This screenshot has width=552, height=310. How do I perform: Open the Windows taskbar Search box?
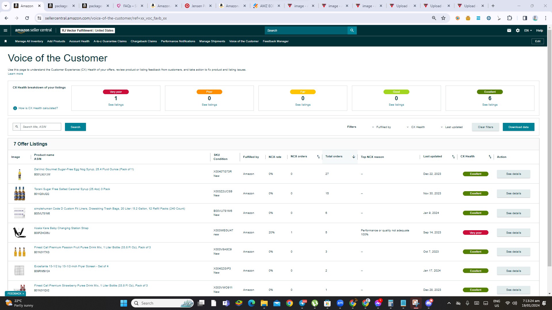pos(162,303)
